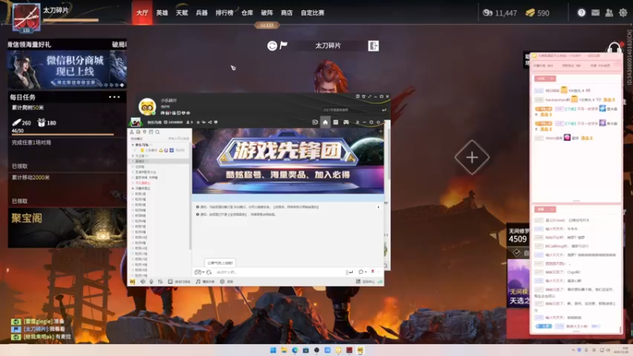Open the 自定比赛 custom match tab
Screen dimensions: 633x356
coord(313,13)
